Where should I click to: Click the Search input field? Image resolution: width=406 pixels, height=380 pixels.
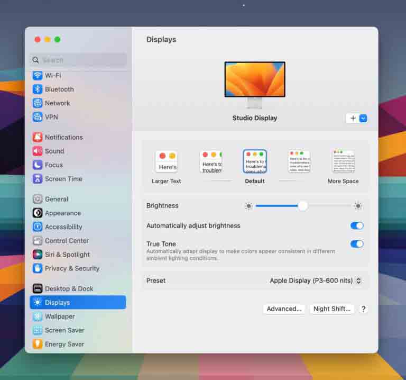(78, 60)
